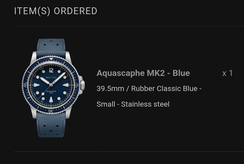Select the "x 1" quantity label
The height and width of the screenshot is (164, 244).
pyautogui.click(x=227, y=73)
